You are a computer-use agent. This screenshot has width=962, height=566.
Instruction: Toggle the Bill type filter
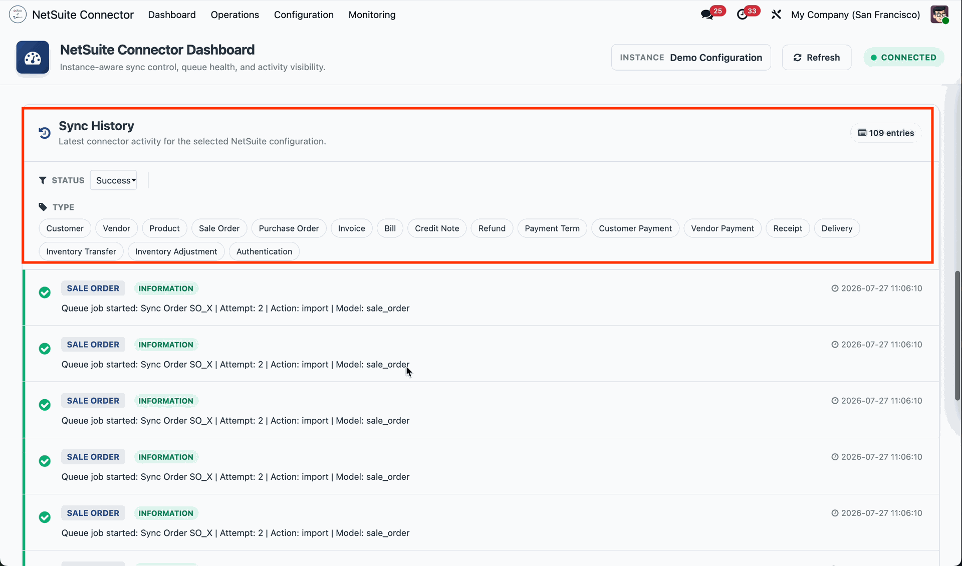[x=390, y=228]
